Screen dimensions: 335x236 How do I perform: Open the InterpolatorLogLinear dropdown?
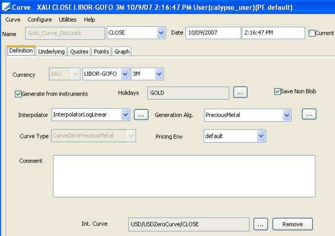[x=125, y=115]
